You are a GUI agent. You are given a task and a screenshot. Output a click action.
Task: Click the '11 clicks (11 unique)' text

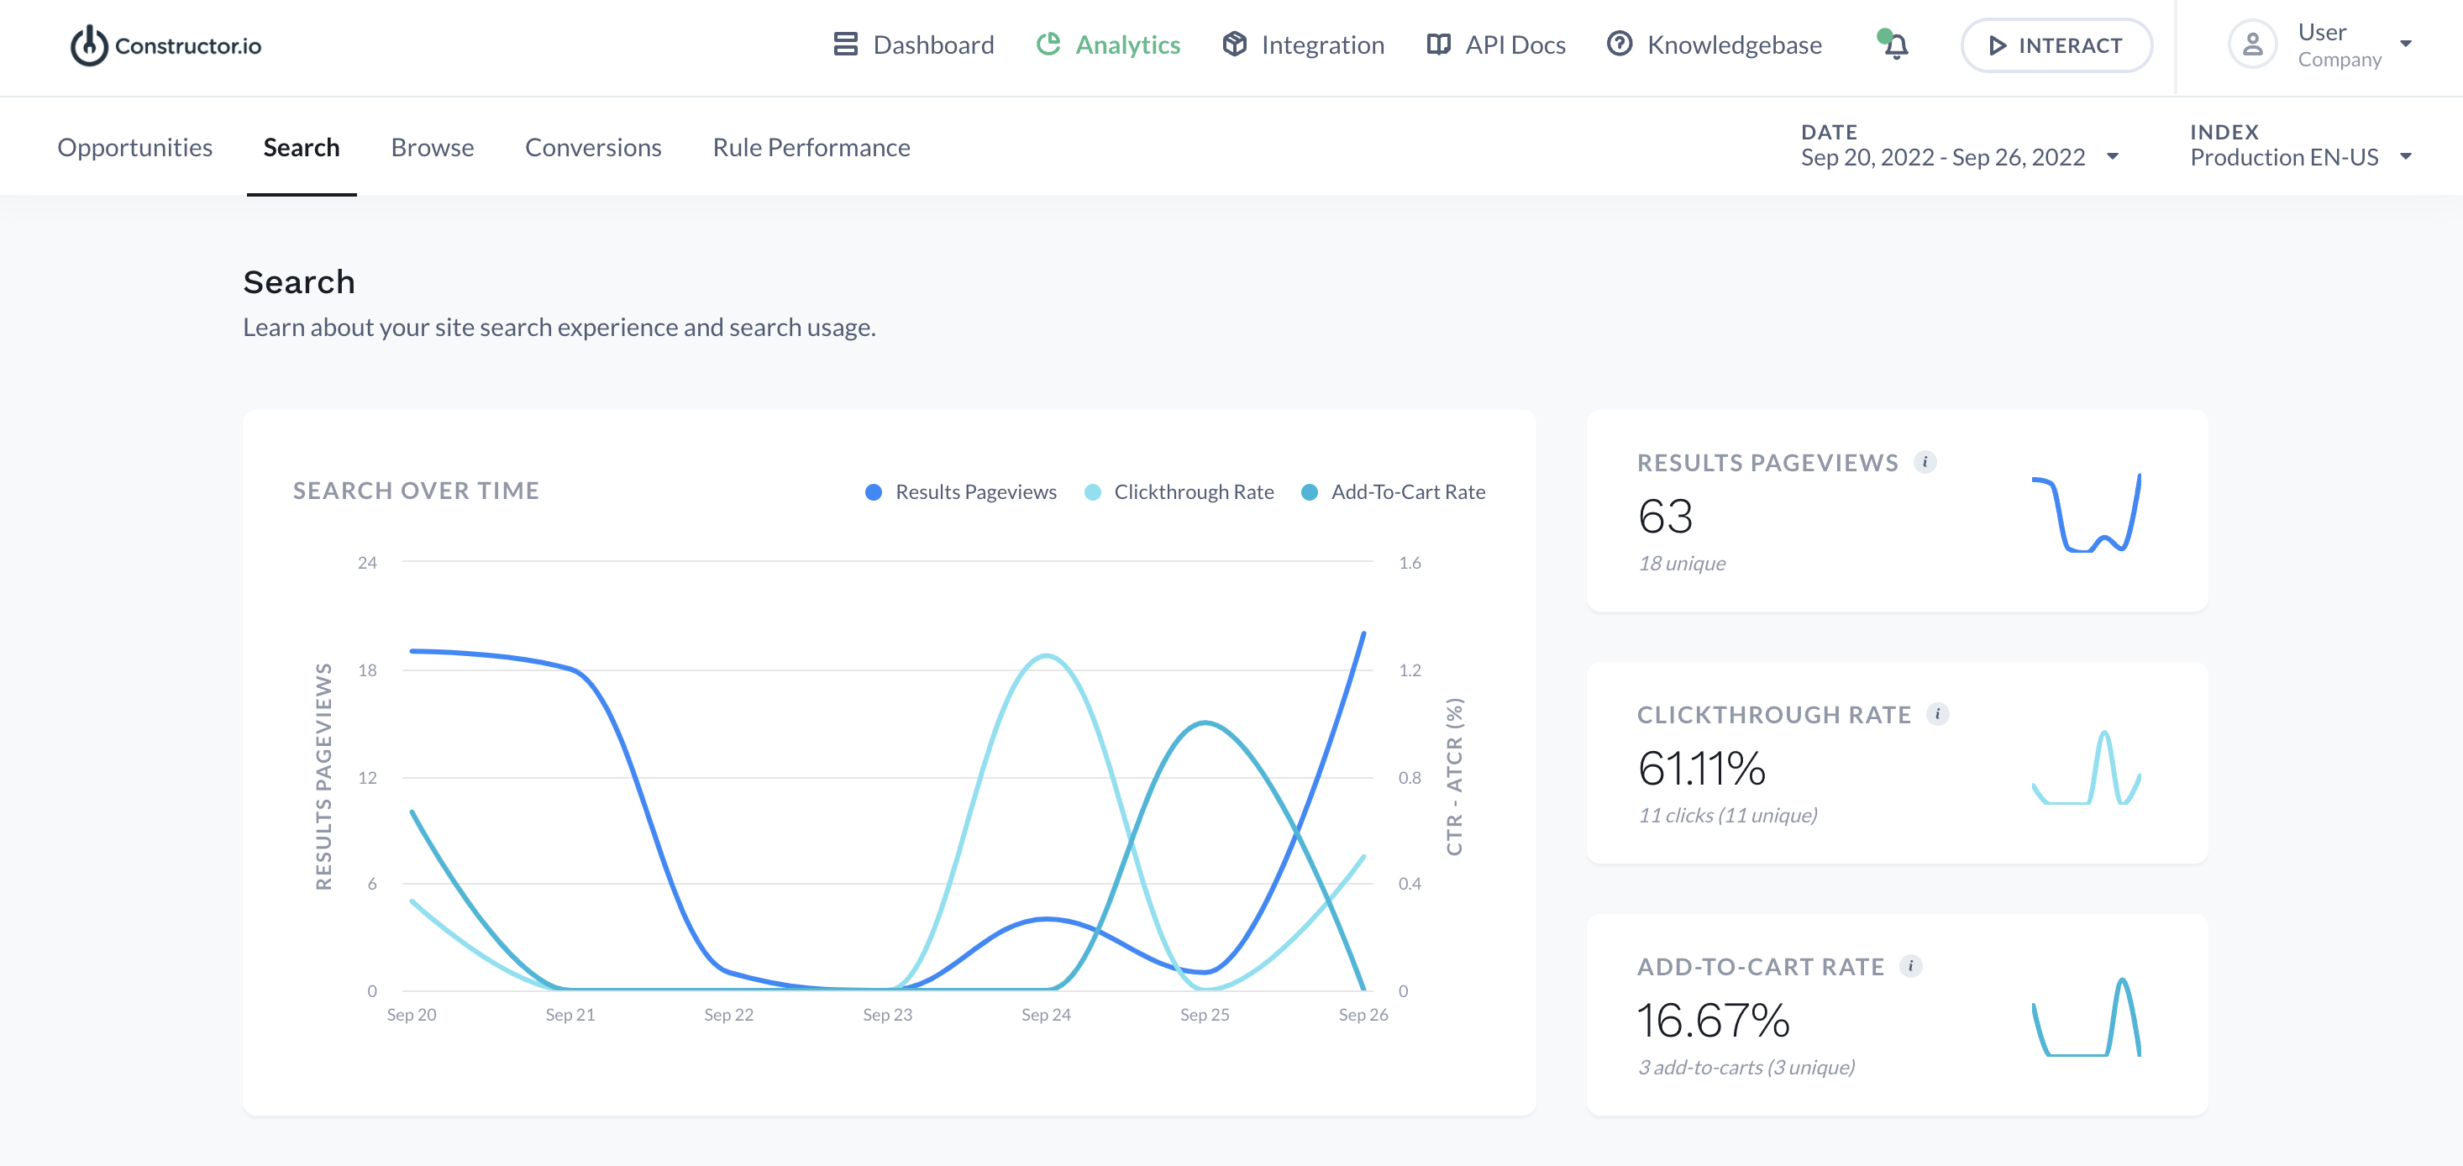pyautogui.click(x=1728, y=815)
